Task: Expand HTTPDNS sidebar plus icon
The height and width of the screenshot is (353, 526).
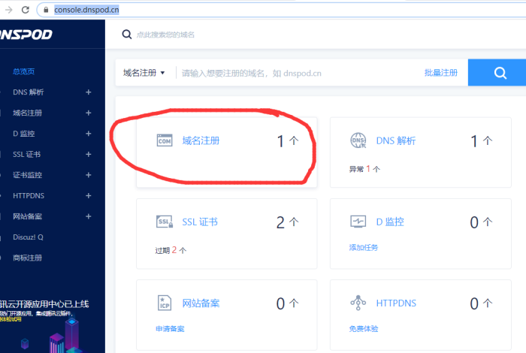Action: pos(88,196)
